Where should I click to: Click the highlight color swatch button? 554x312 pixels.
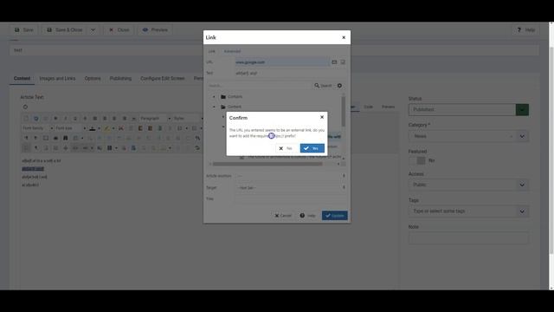106,128
